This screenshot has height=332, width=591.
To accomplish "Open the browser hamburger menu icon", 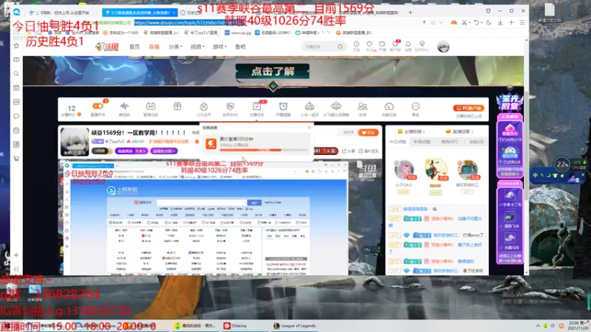I will coord(522,23).
